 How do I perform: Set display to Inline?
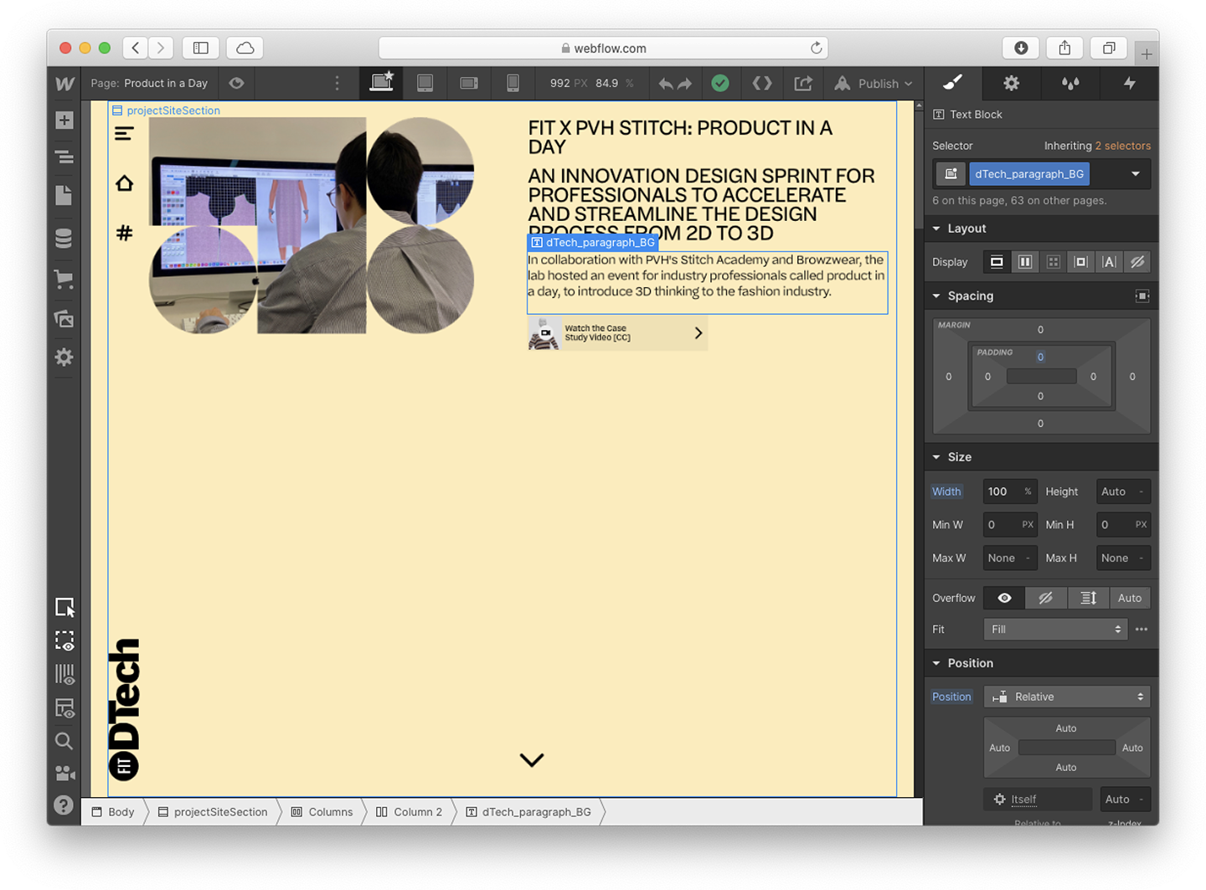pos(1110,262)
